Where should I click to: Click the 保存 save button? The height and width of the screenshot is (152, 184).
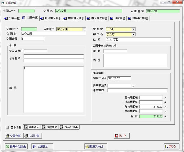(122, 136)
